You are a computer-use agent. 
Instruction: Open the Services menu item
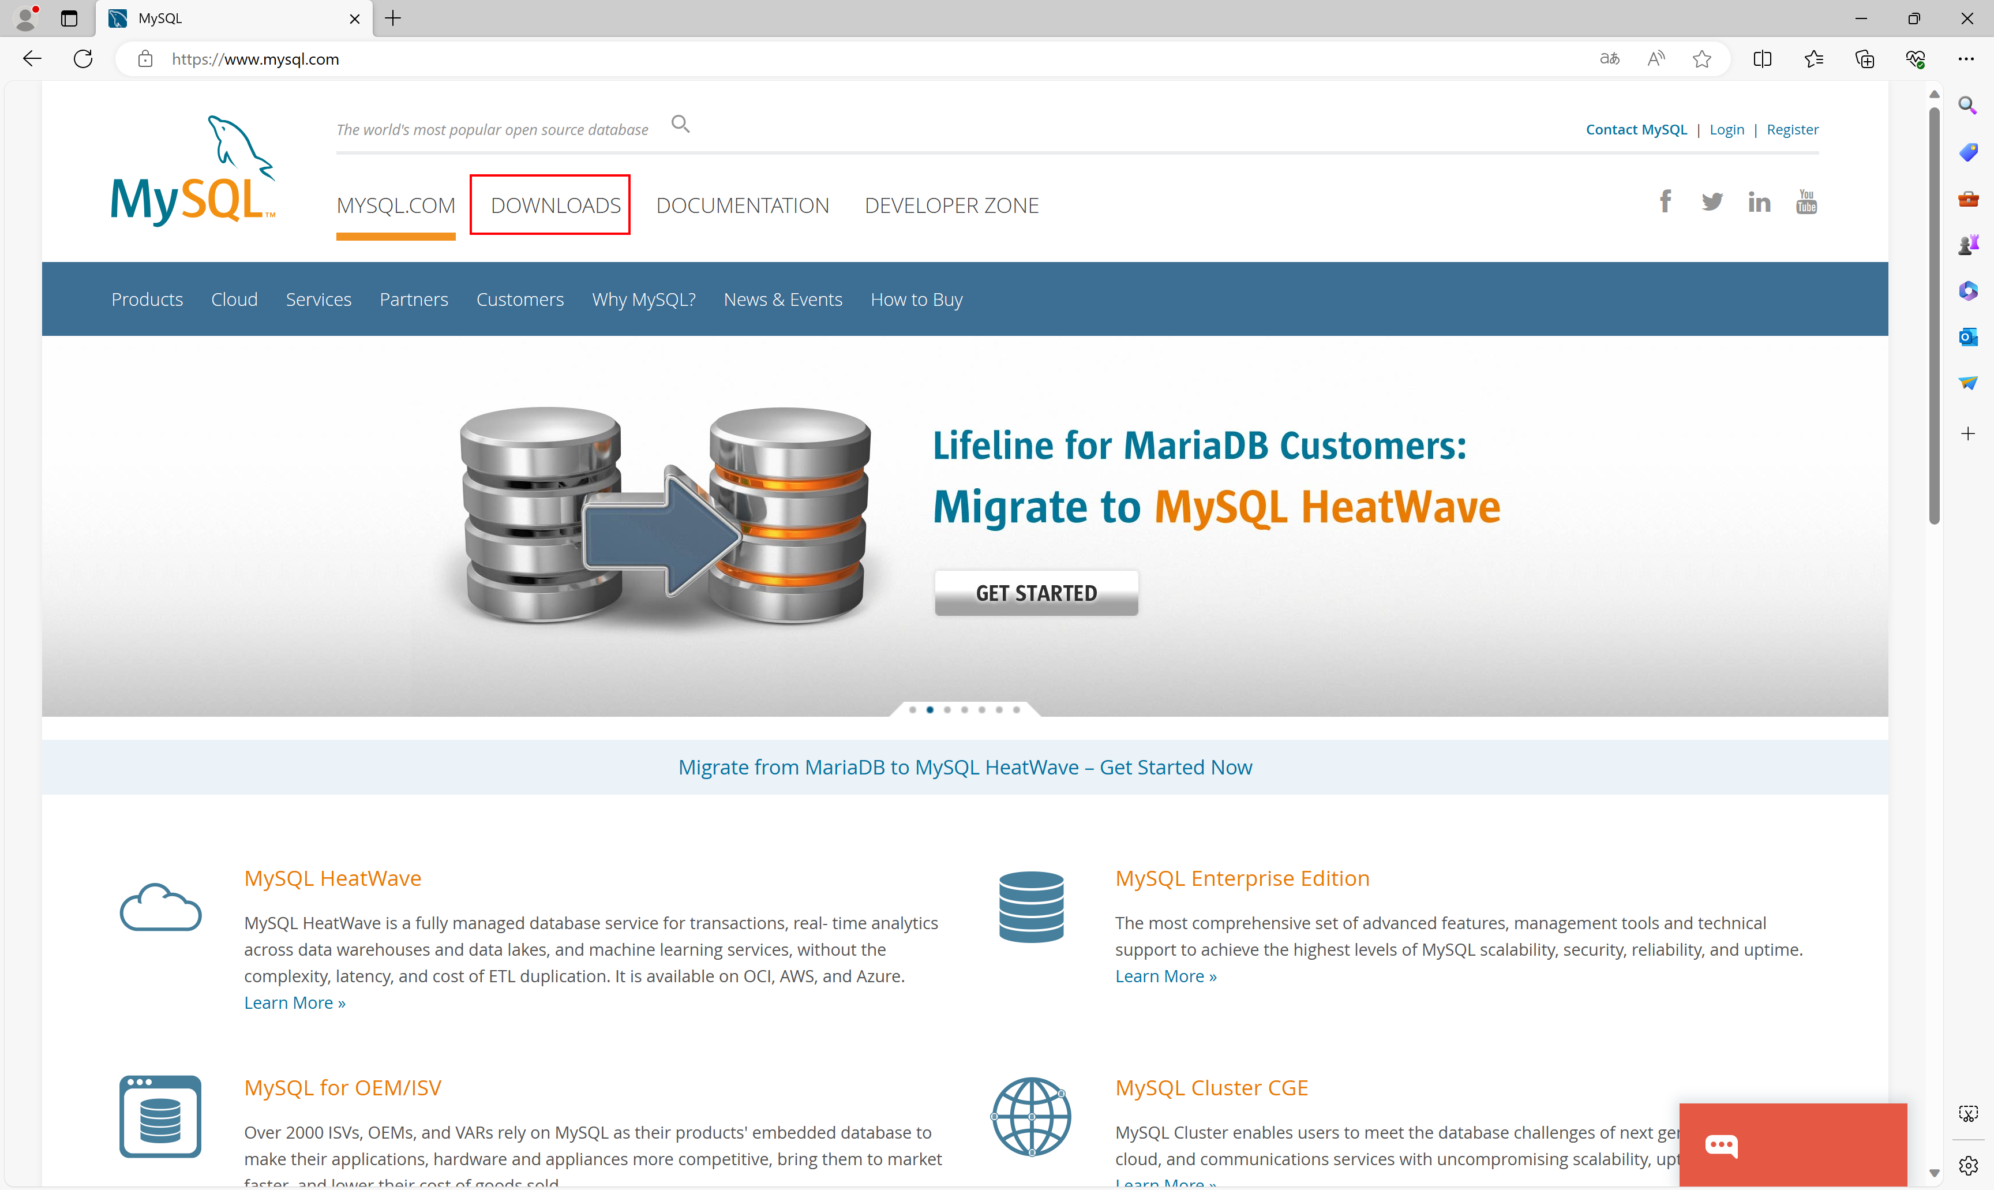pyautogui.click(x=318, y=299)
